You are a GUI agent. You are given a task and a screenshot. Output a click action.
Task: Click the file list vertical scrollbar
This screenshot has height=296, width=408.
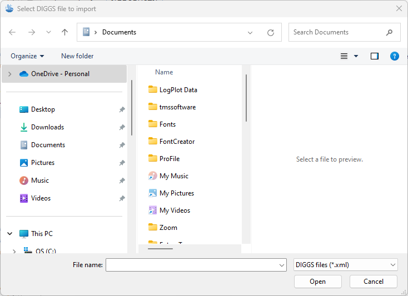click(246, 98)
